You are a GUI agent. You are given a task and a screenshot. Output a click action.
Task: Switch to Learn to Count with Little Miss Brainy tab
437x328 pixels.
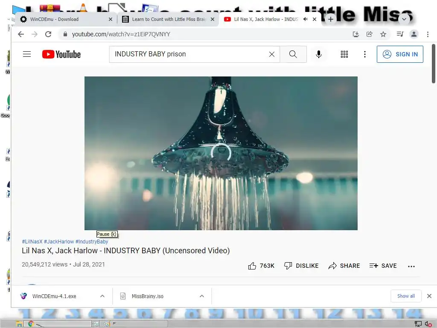pos(169,19)
